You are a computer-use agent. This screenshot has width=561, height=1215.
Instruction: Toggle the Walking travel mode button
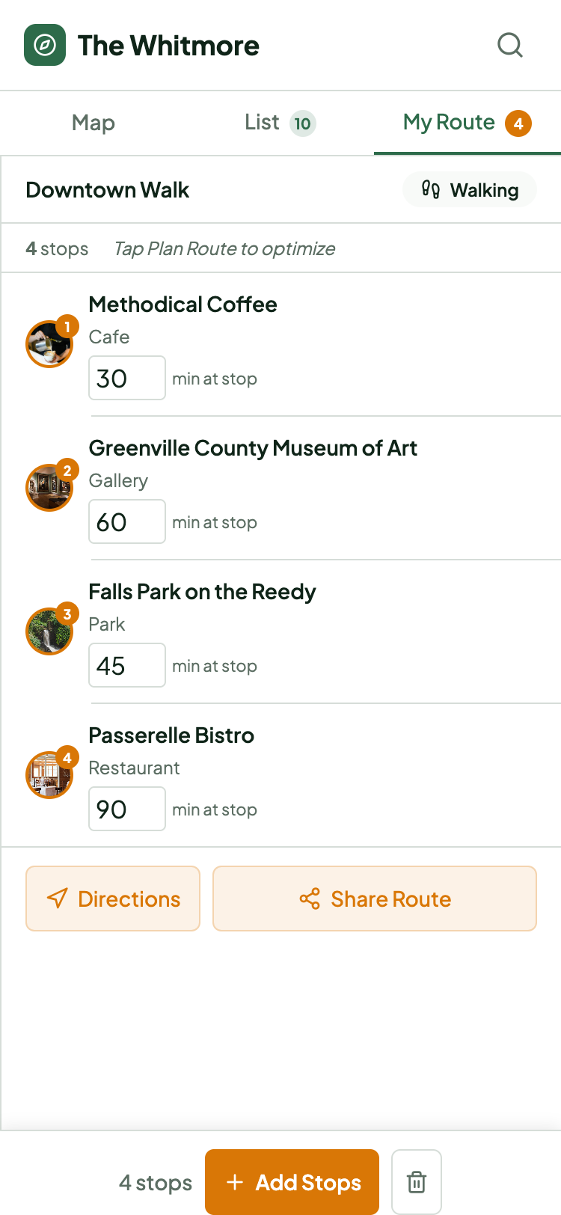click(x=470, y=190)
